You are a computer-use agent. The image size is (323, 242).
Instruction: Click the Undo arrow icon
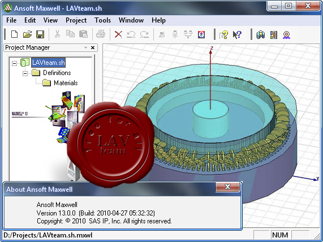point(131,34)
